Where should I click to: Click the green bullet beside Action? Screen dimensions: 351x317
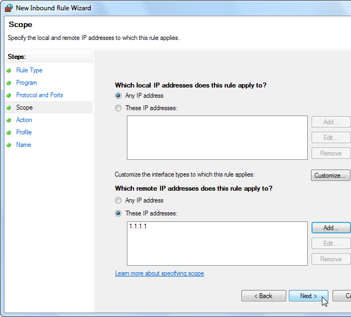(9, 120)
